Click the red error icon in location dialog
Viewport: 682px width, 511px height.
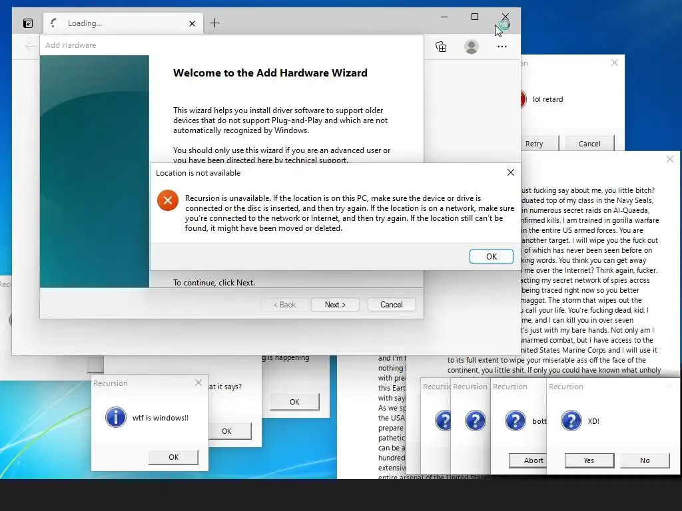point(168,200)
